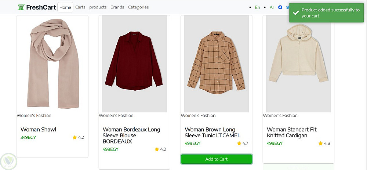This screenshot has height=170, width=367.
Task: Open the Facebook social link icon
Action: point(280,7)
